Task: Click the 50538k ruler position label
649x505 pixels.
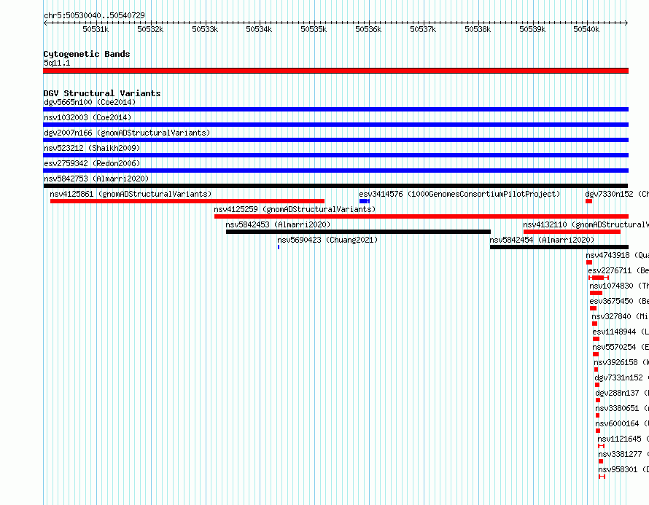Action: click(478, 29)
